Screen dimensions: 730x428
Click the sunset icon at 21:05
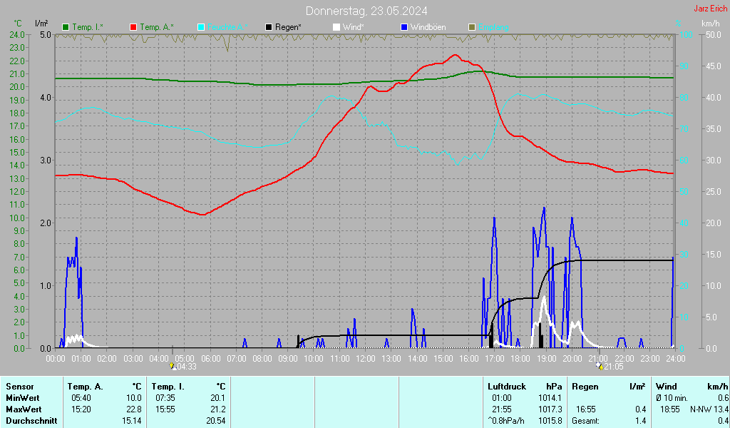[600, 366]
